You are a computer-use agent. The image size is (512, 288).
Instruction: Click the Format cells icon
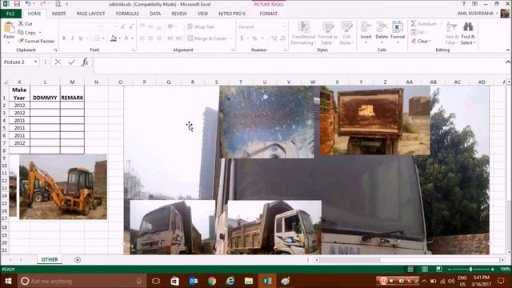(x=398, y=26)
